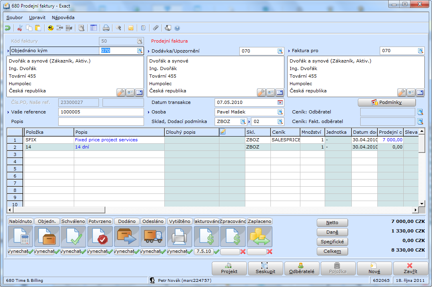This screenshot has width=432, height=287.
Task: Select row 1 header in item grid
Action: click(x=15, y=140)
